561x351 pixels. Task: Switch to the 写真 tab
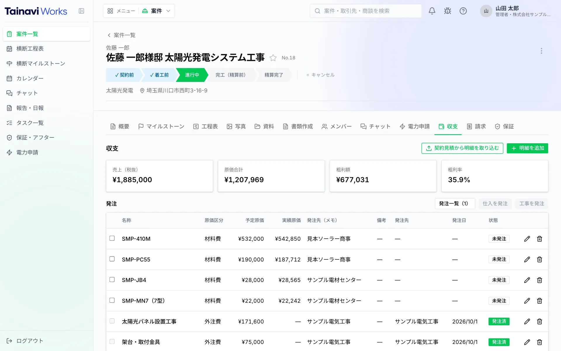tap(236, 126)
